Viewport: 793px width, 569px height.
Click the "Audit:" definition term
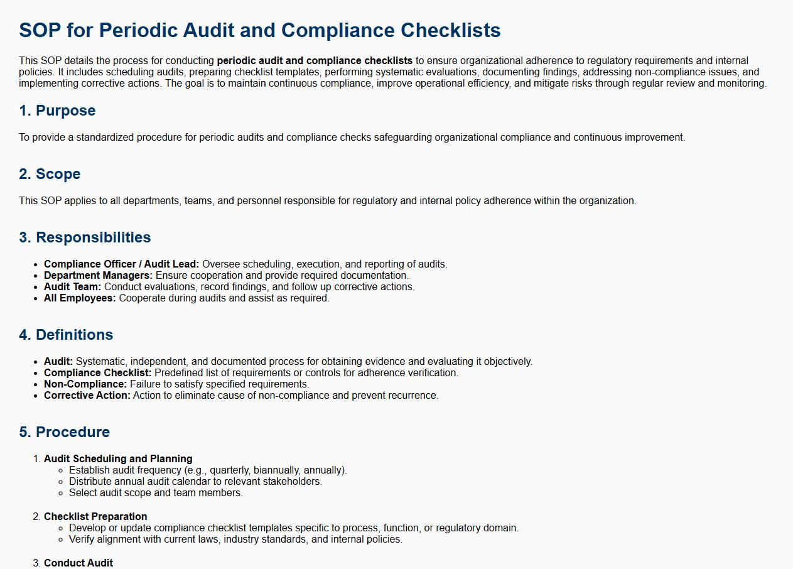coord(58,362)
